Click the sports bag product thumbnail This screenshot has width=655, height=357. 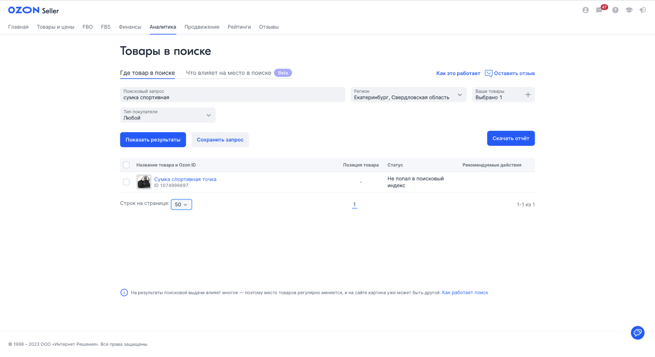pyautogui.click(x=144, y=182)
